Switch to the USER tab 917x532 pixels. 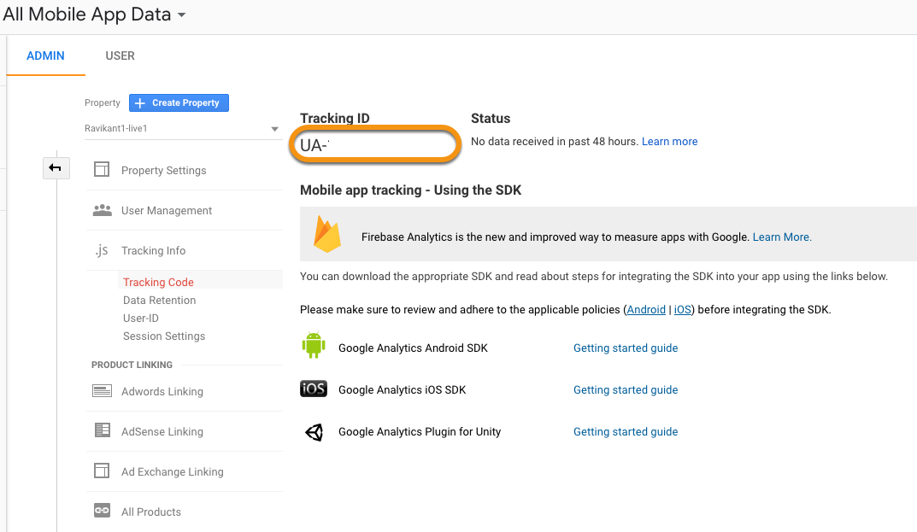120,56
